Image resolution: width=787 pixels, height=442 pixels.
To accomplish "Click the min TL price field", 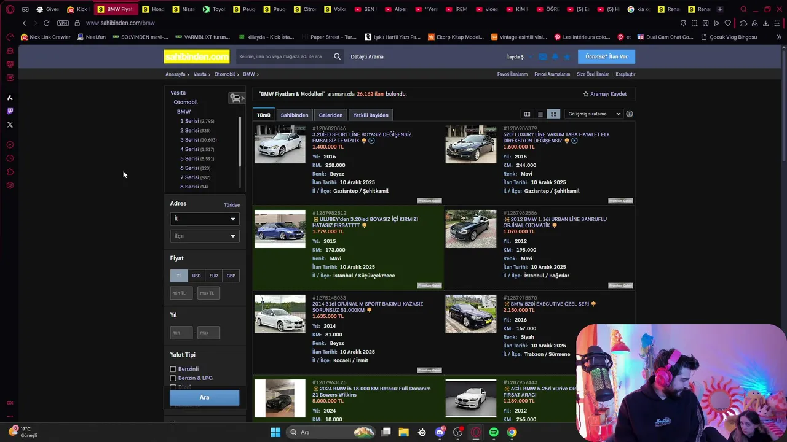I will click(x=181, y=293).
